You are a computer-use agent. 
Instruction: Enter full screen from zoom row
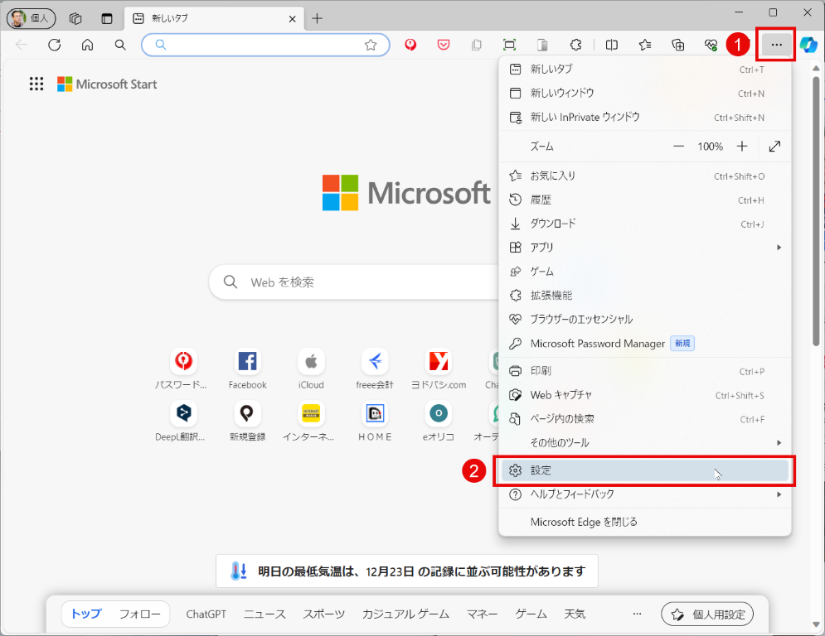[x=774, y=146]
